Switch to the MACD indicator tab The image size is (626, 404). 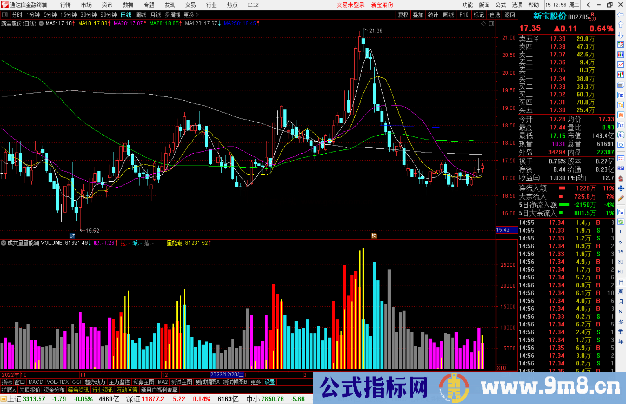coord(36,382)
